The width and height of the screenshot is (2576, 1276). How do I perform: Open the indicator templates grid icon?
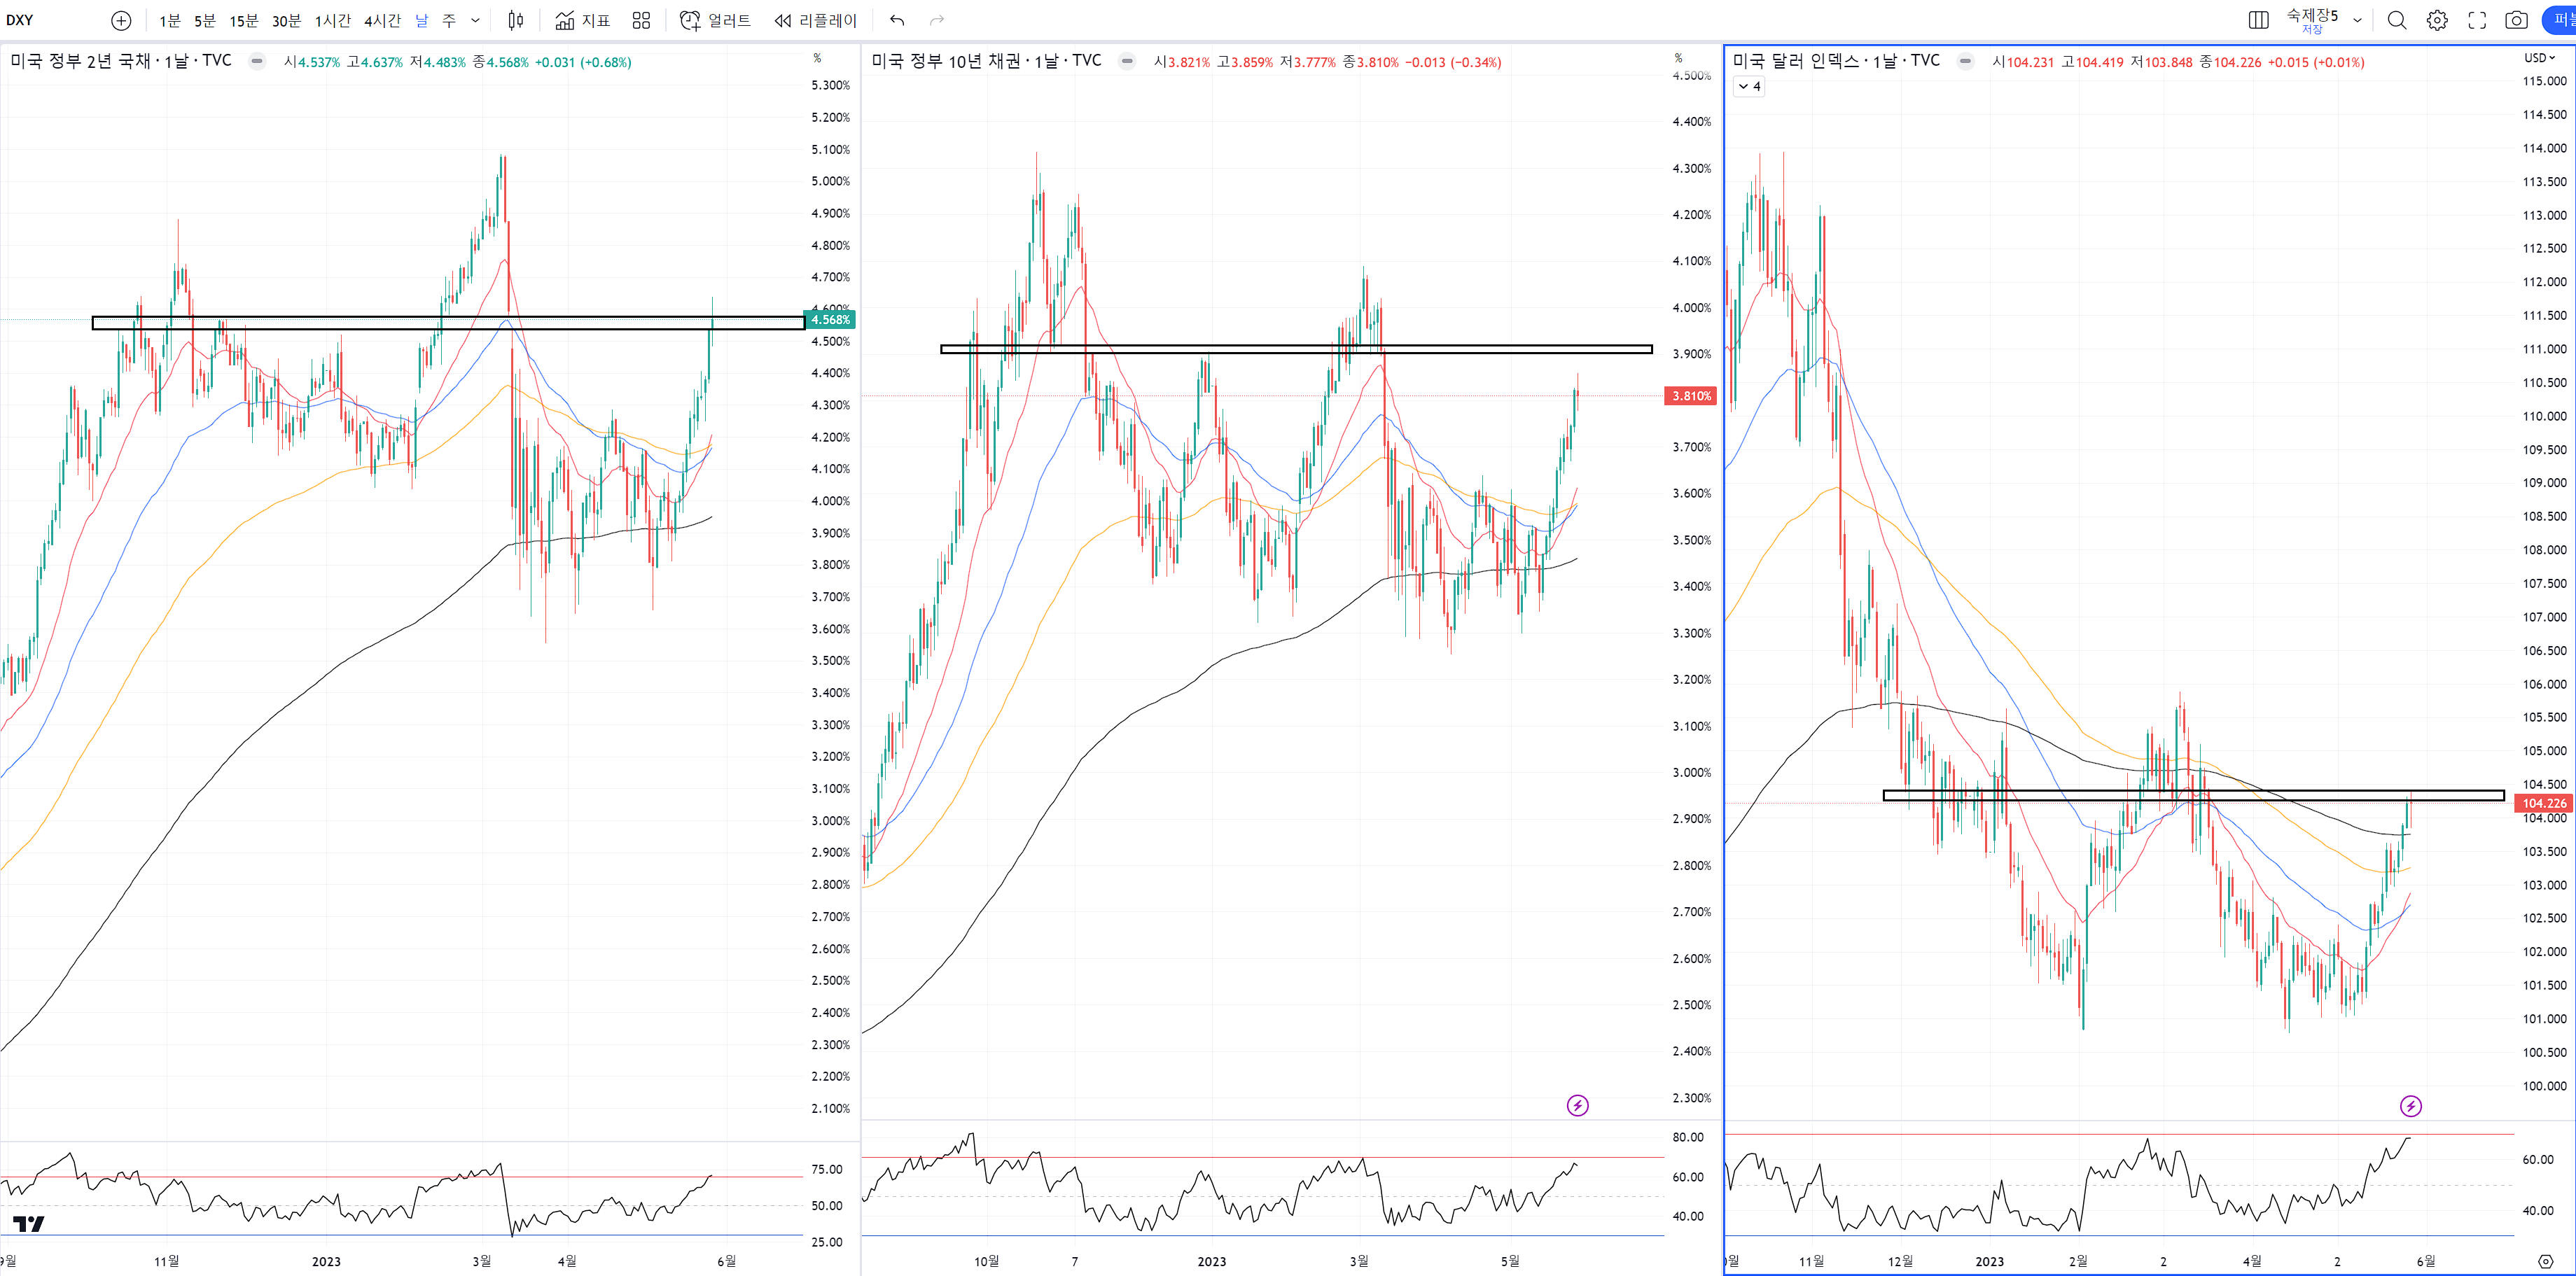641,20
